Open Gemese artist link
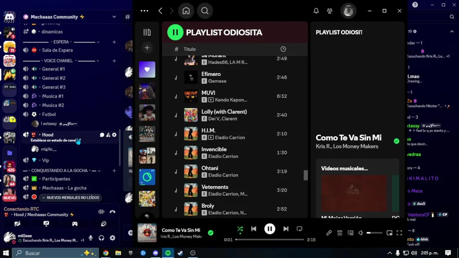The image size is (459, 258). [217, 81]
